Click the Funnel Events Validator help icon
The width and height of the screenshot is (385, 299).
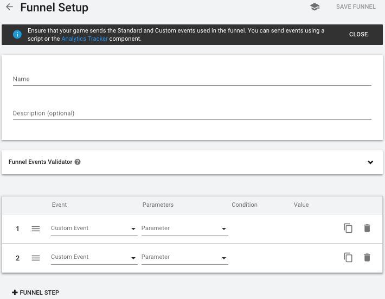pos(78,162)
